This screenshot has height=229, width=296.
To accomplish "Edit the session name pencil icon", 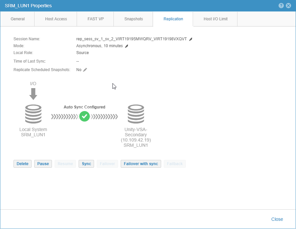I will coord(191,39).
